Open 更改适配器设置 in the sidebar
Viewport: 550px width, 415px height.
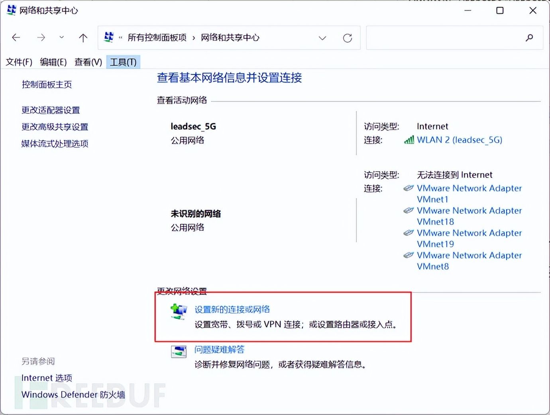(51, 110)
